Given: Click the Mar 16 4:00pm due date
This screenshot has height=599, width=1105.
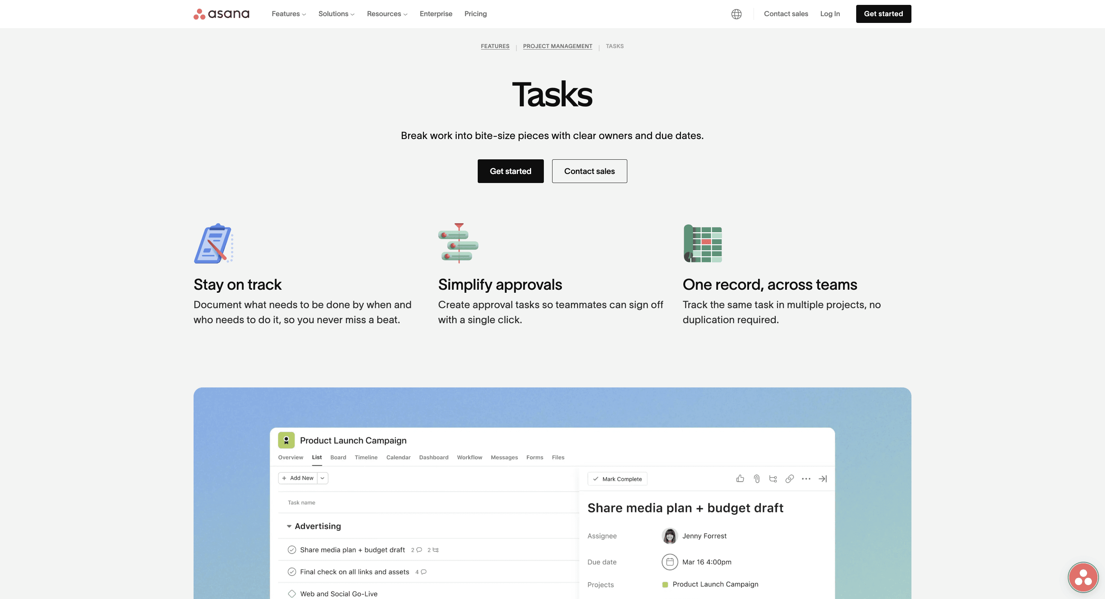Looking at the screenshot, I should (707, 562).
